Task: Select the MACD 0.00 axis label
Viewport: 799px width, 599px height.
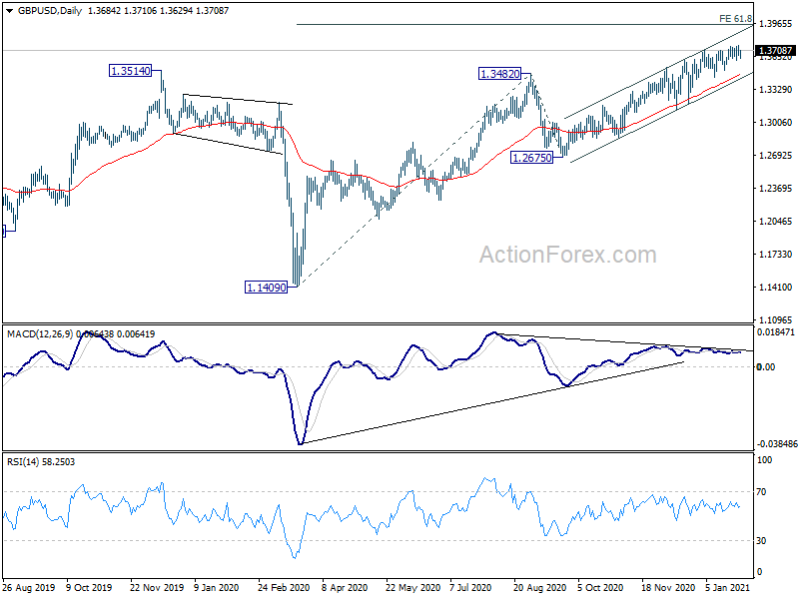Action: tap(766, 366)
